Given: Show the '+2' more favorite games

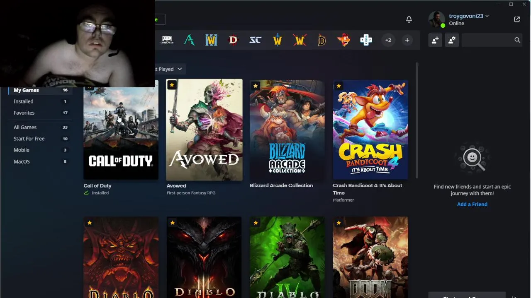Looking at the screenshot, I should pyautogui.click(x=388, y=40).
